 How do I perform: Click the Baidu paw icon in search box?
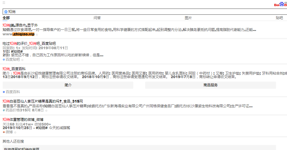[6, 12]
